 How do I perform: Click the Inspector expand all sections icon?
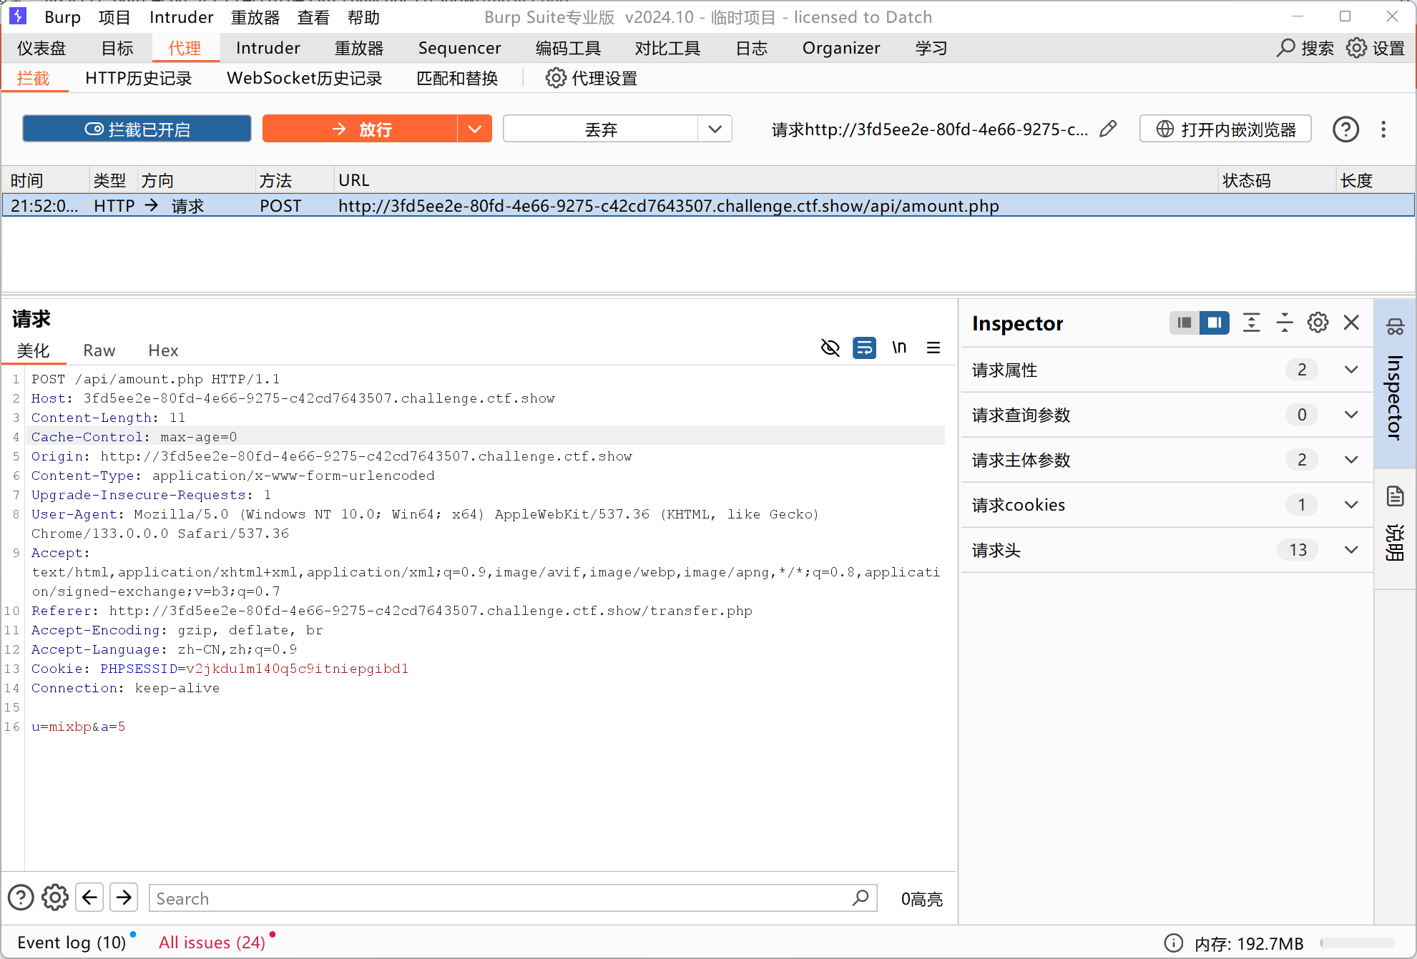pyautogui.click(x=1251, y=323)
